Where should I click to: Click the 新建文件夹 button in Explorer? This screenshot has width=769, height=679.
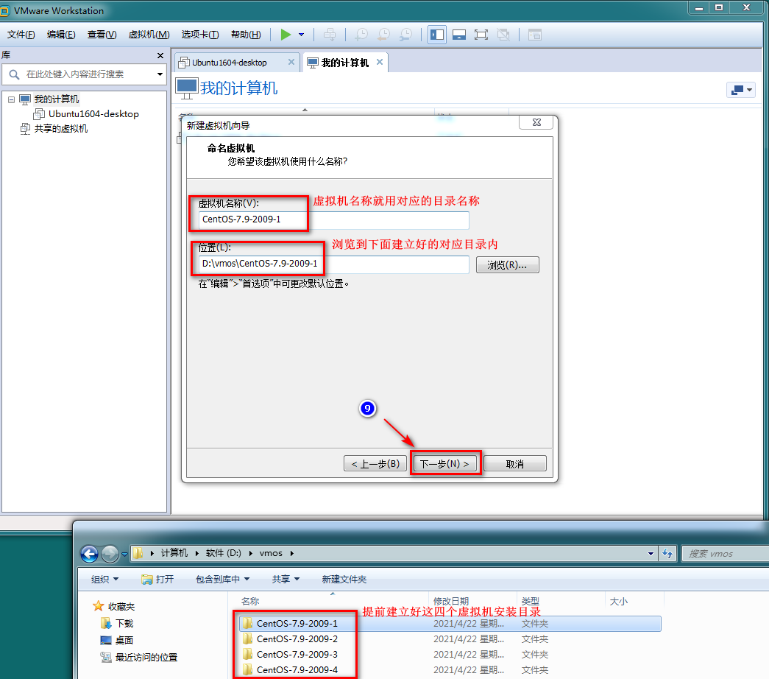tap(344, 580)
